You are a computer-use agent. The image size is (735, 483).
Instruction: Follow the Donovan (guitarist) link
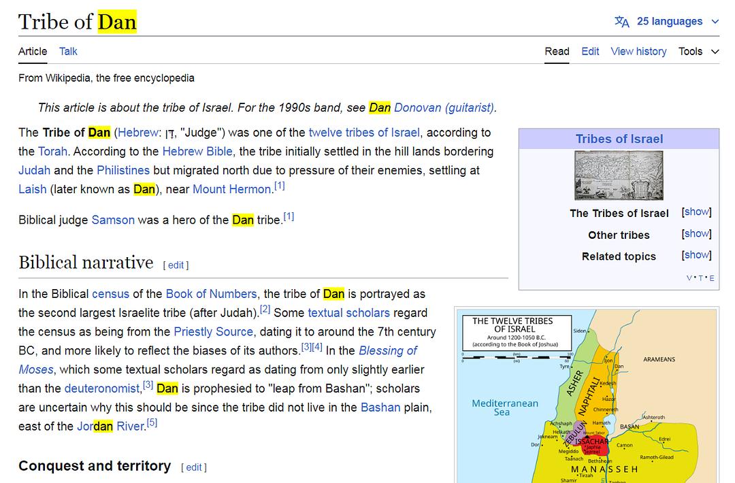[444, 107]
